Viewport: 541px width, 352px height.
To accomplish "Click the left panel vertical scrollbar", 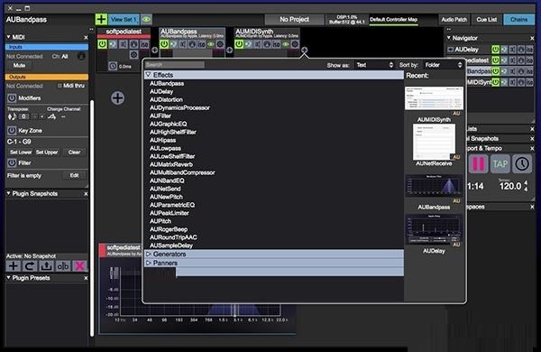I will click(92, 218).
